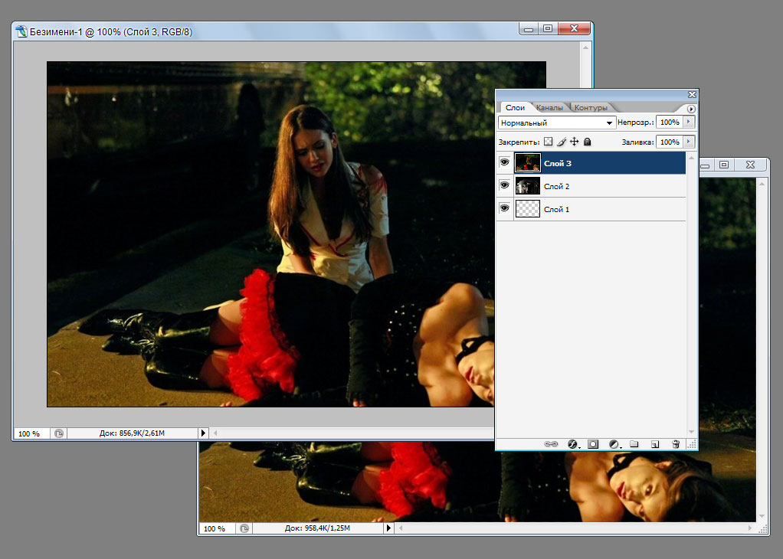Image resolution: width=783 pixels, height=559 pixels.
Task: Lock all with the padlock icon
Action: 587,142
